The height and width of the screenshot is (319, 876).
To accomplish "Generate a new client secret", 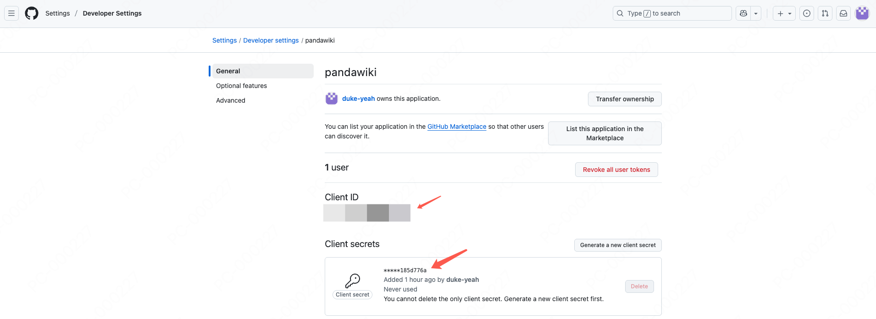I will point(618,245).
